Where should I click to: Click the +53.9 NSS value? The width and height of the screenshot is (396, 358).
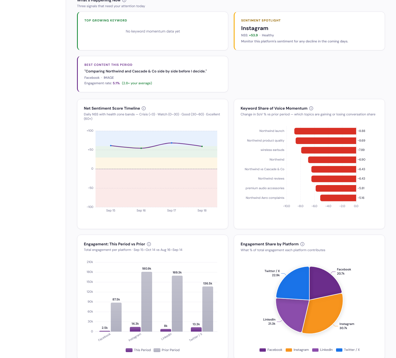[x=253, y=35]
